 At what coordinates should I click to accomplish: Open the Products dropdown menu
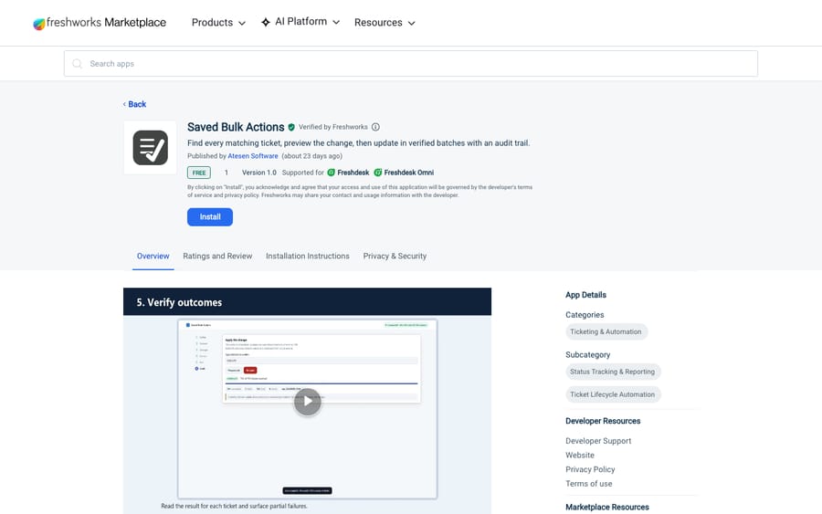pyautogui.click(x=218, y=23)
